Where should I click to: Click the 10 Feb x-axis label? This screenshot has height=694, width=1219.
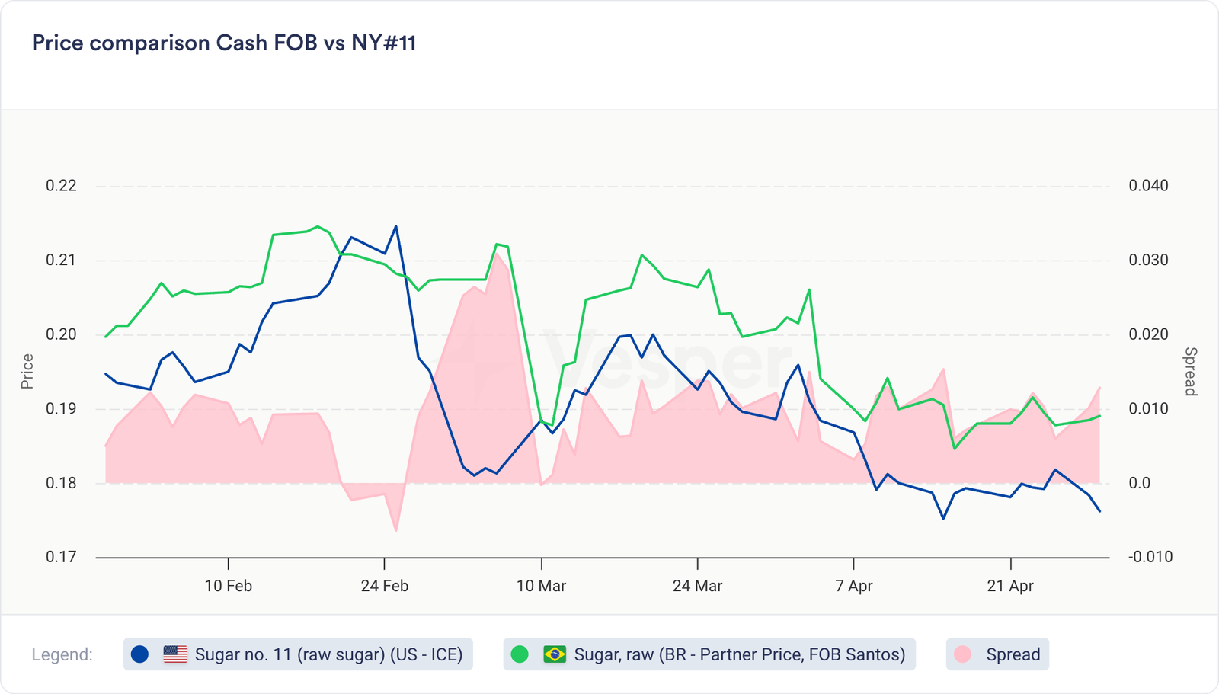229,586
